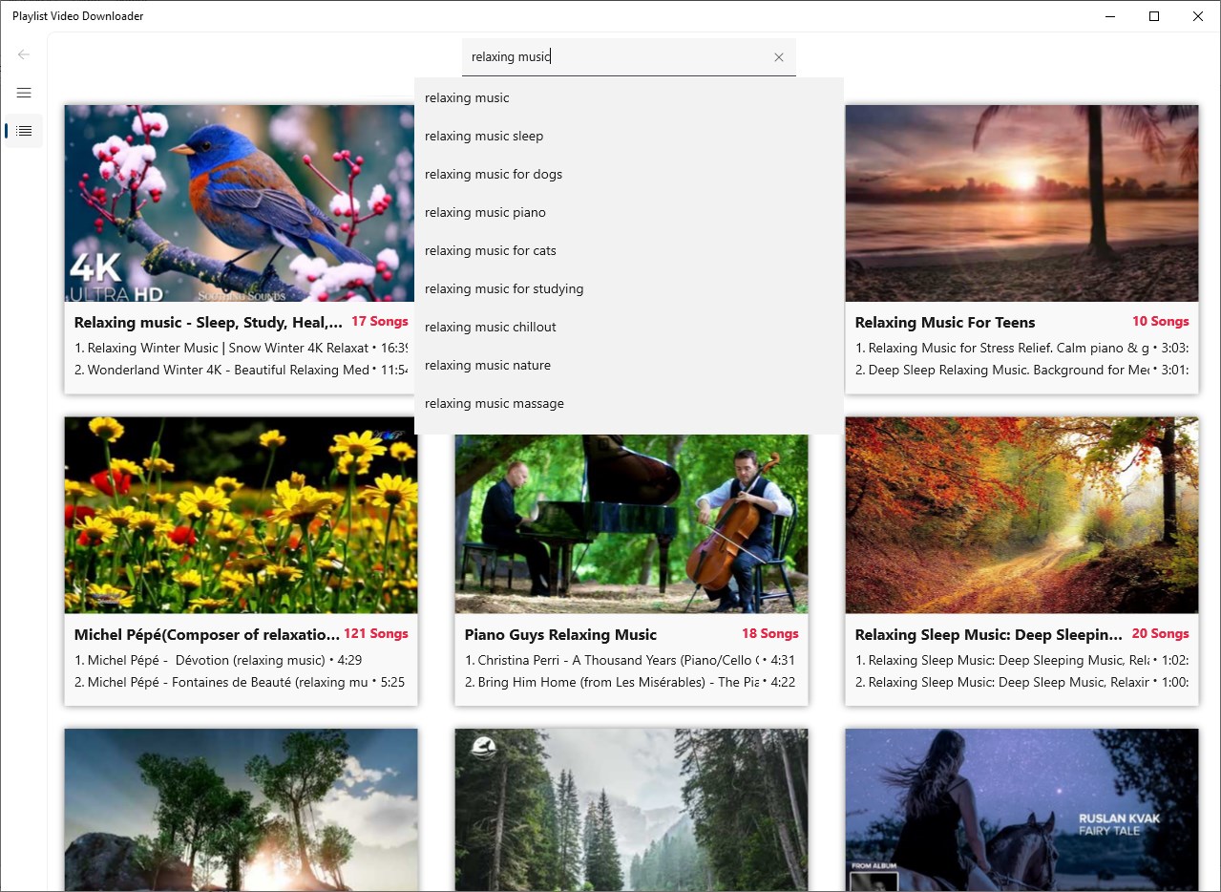
Task: Open the sunset beach playlist thumbnail
Action: coord(1021,203)
